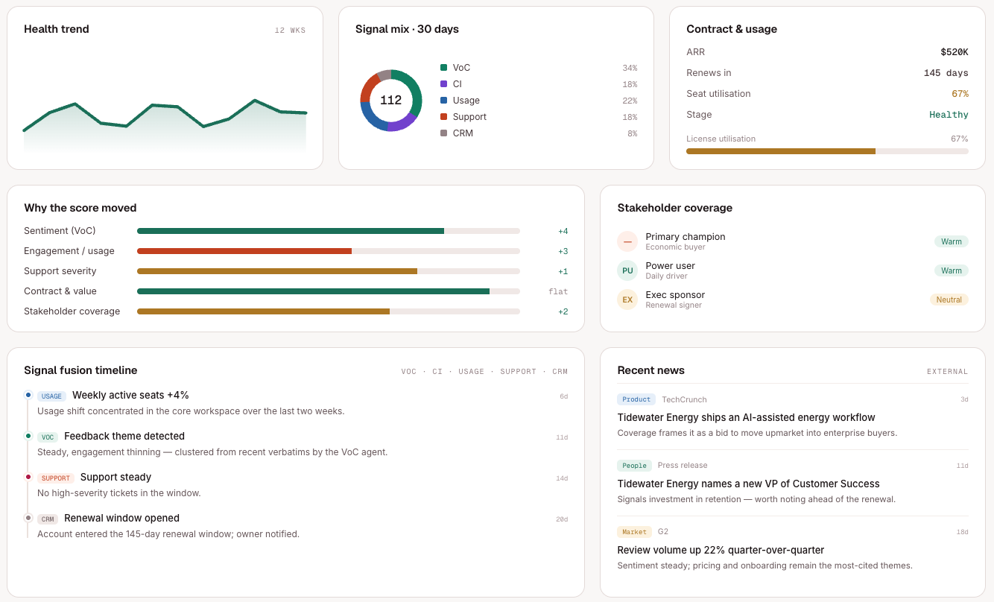Click the Seat utilisation value 67%
The image size is (994, 602).
960,94
